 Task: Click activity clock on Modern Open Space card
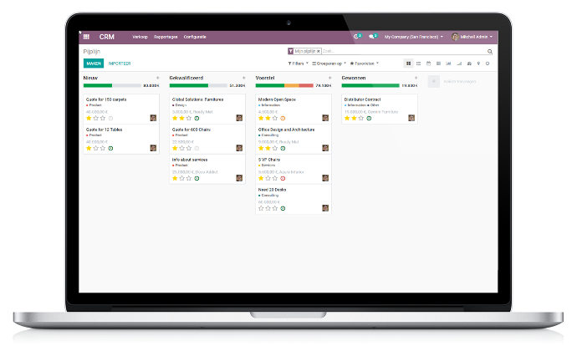283,118
